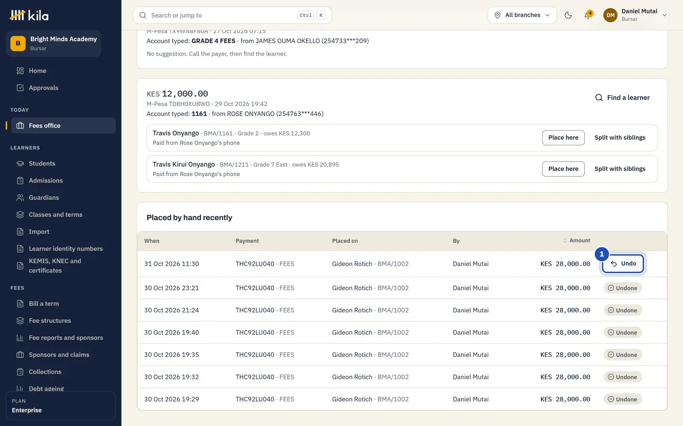Select Fees office in the sidebar
The height and width of the screenshot is (426, 683).
(x=64, y=125)
